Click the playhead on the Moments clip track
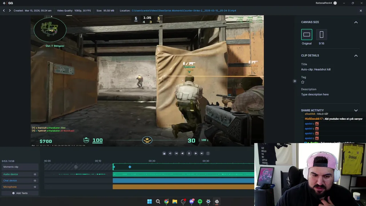Image resolution: width=366 pixels, height=206 pixels. point(114,167)
